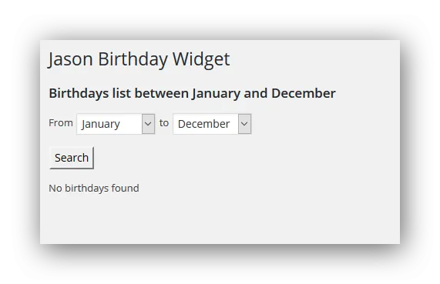Click the Search button
This screenshot has height=284, width=440.
click(72, 158)
